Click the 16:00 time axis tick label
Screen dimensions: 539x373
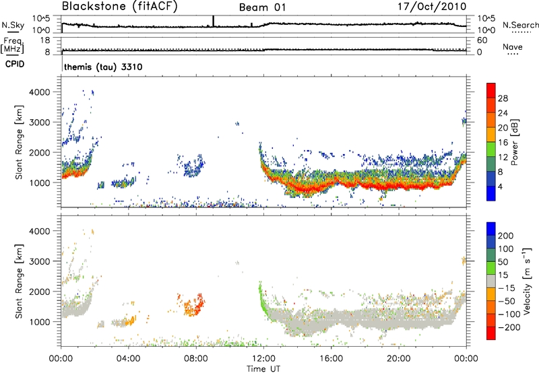pos(331,359)
